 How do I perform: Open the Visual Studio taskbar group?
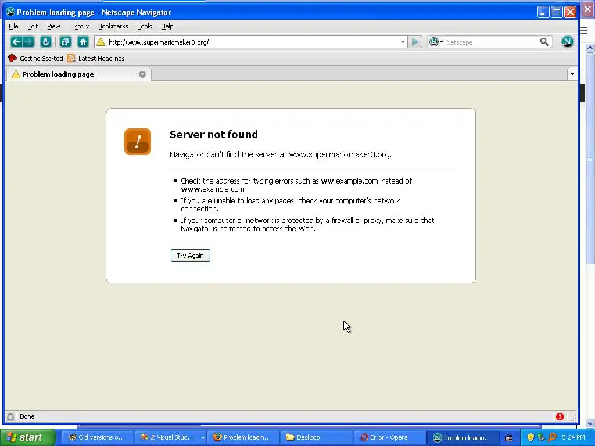pyautogui.click(x=170, y=437)
